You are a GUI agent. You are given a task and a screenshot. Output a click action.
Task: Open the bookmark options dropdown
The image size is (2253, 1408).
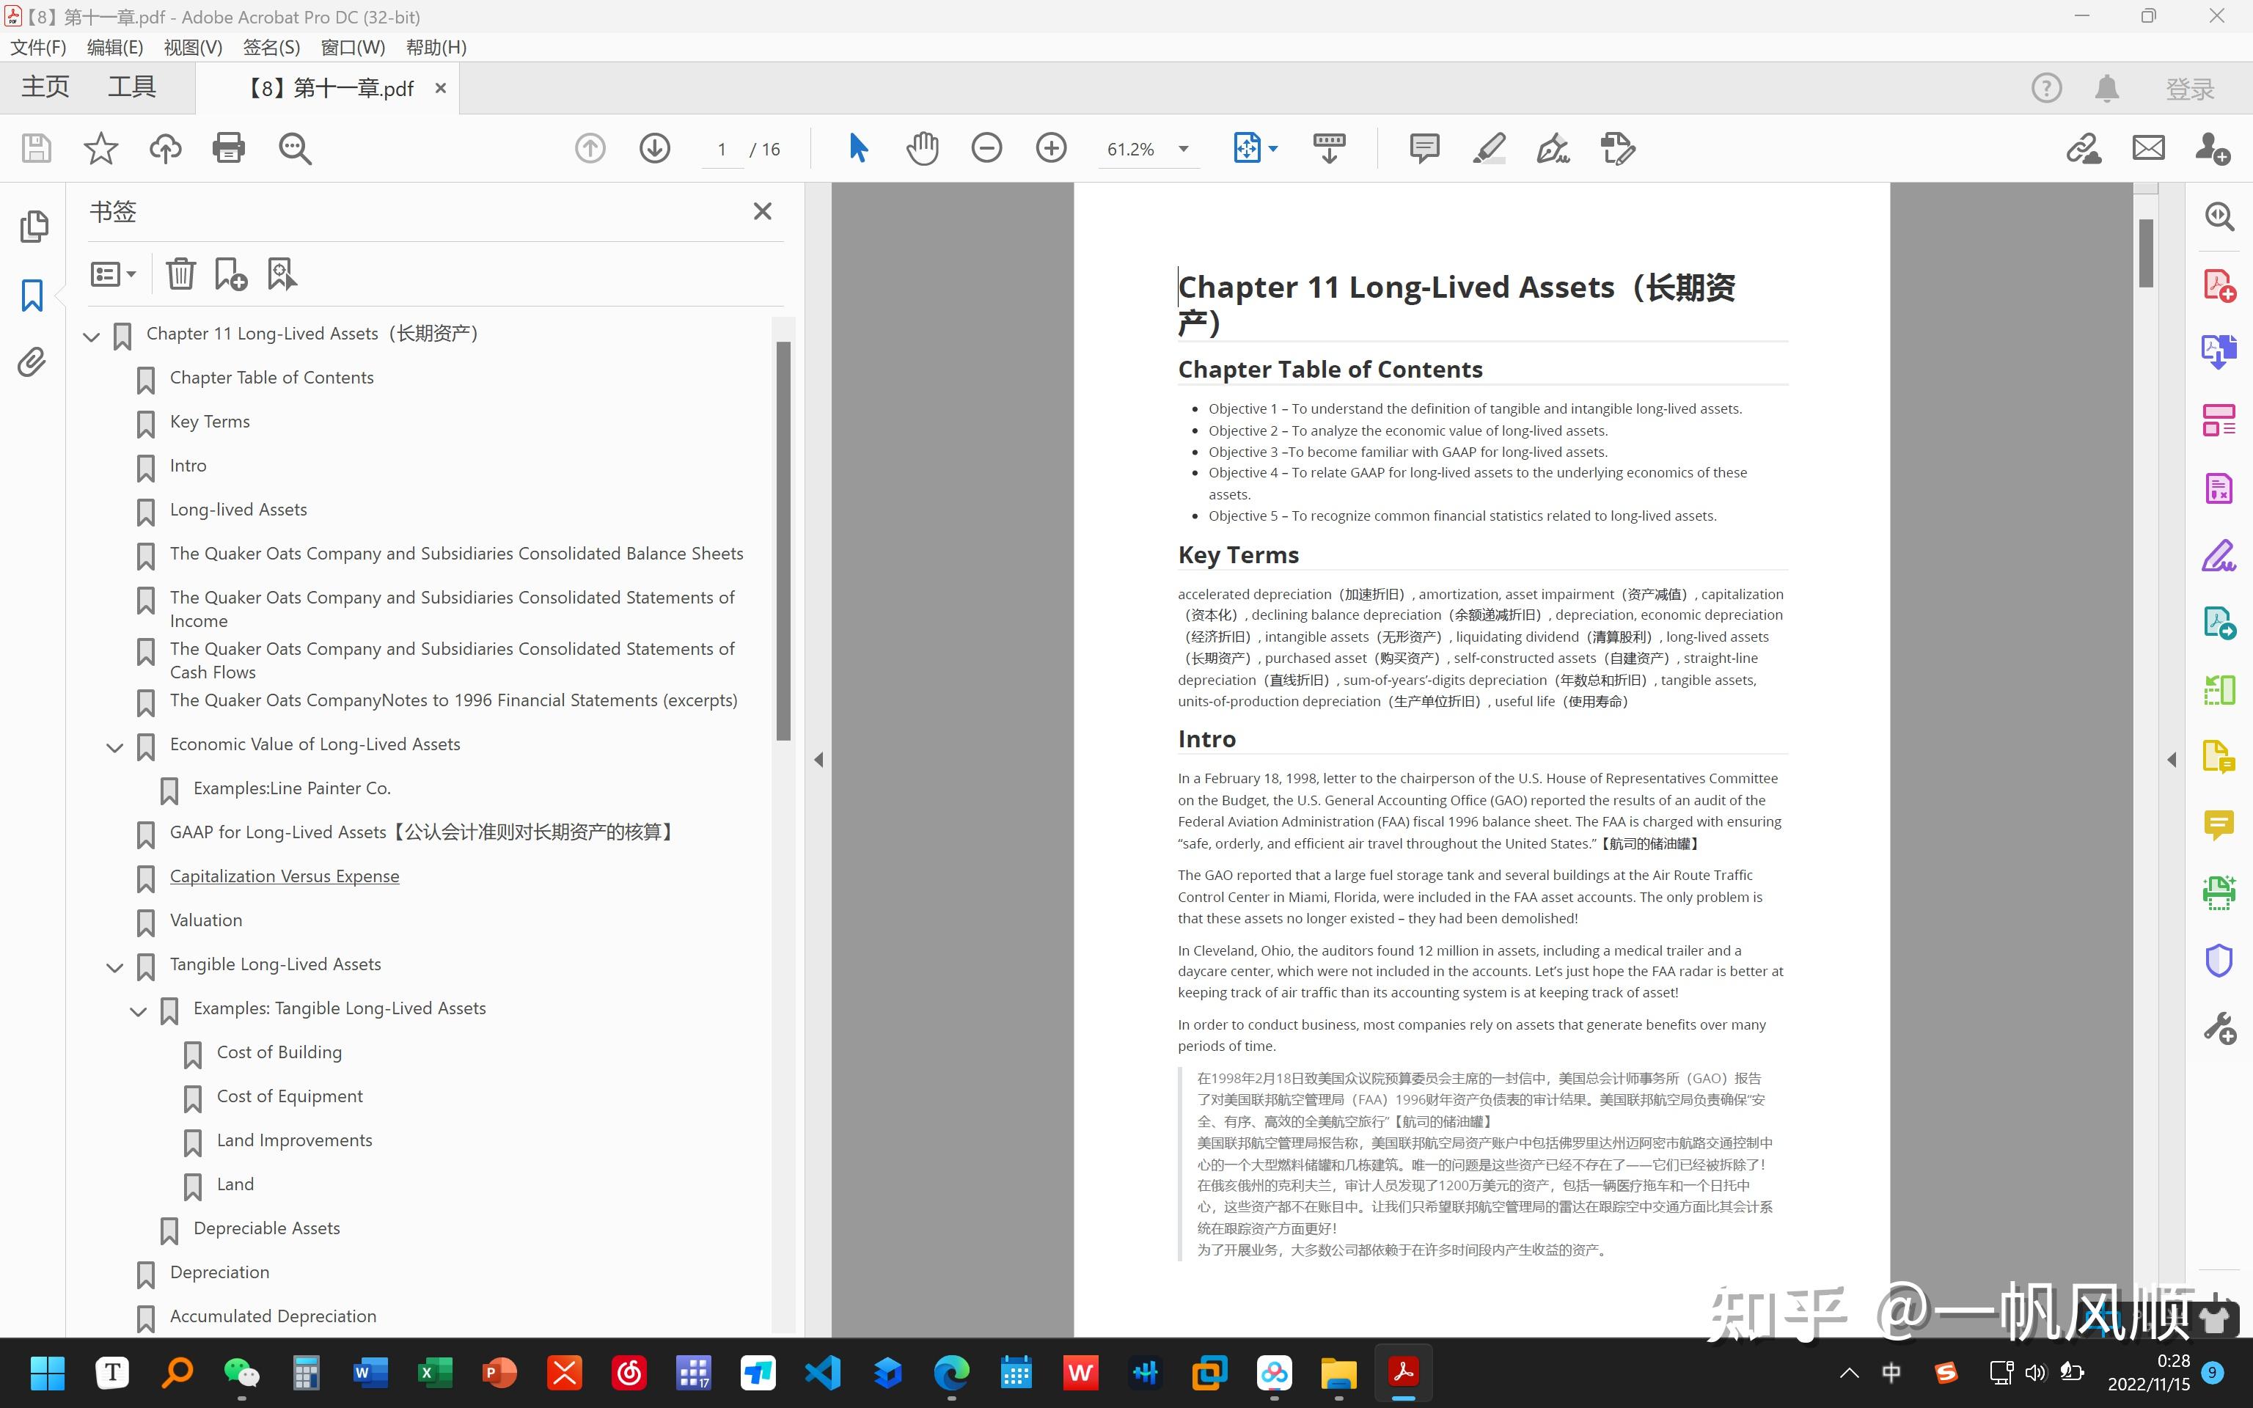click(114, 273)
